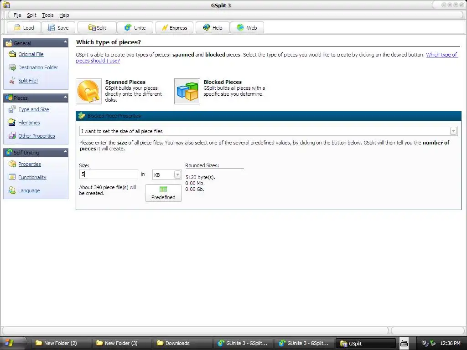Open the KB unit dropdown

click(x=177, y=175)
